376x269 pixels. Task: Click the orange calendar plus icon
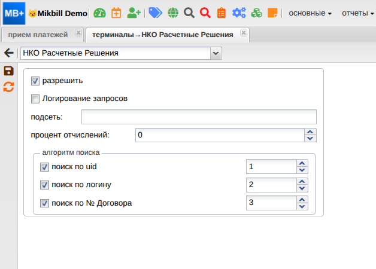pyautogui.click(x=116, y=13)
